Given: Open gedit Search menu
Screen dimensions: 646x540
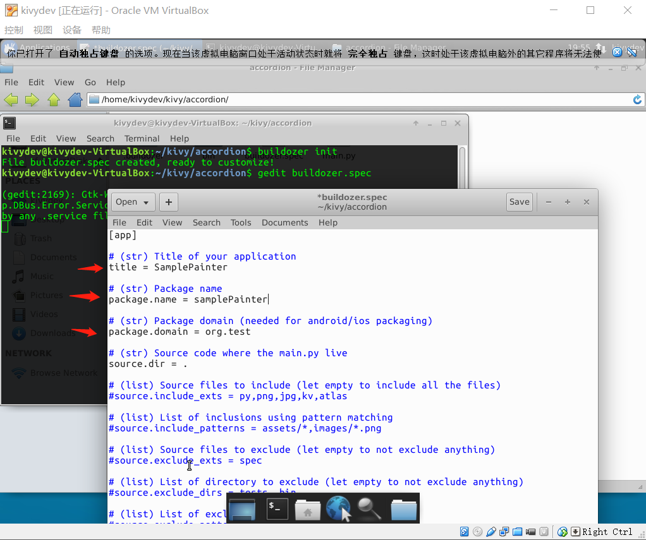Looking at the screenshot, I should click(207, 223).
